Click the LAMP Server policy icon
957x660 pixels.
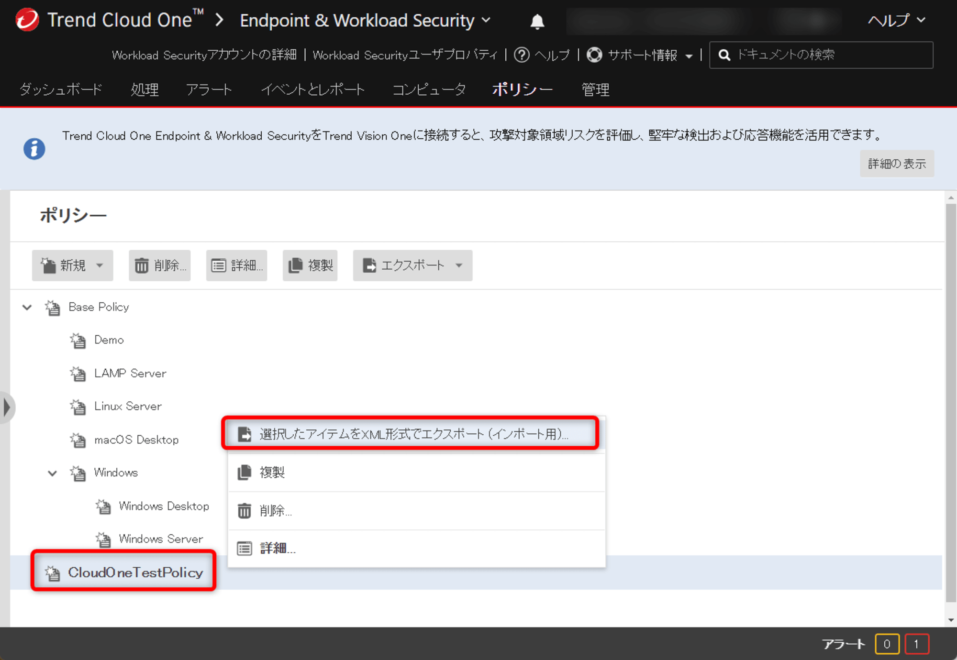click(78, 374)
